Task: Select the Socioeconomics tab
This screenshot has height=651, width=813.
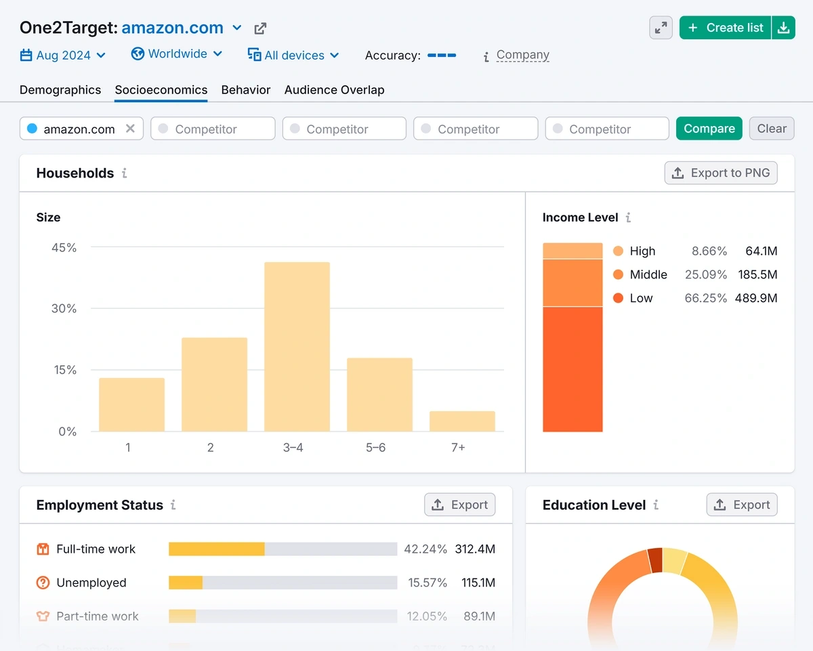Action: click(161, 90)
